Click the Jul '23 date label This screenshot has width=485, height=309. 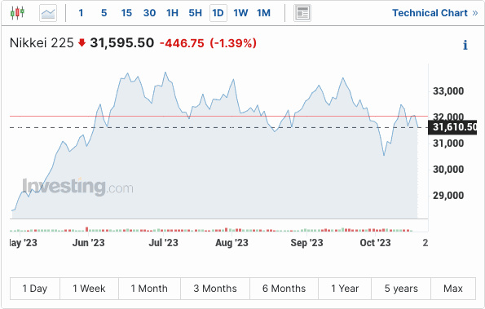click(163, 243)
